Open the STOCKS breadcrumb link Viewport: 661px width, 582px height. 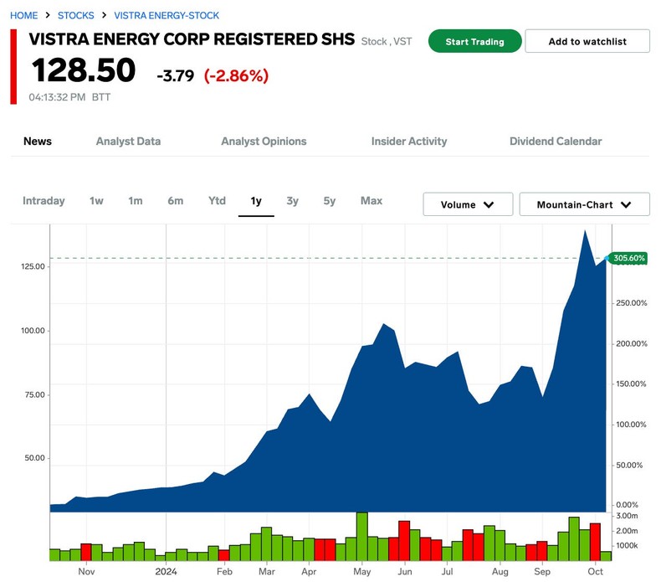click(x=75, y=16)
